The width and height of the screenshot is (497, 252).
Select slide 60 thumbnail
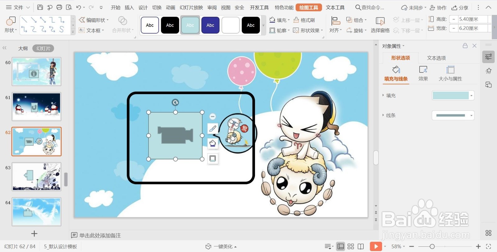36,71
